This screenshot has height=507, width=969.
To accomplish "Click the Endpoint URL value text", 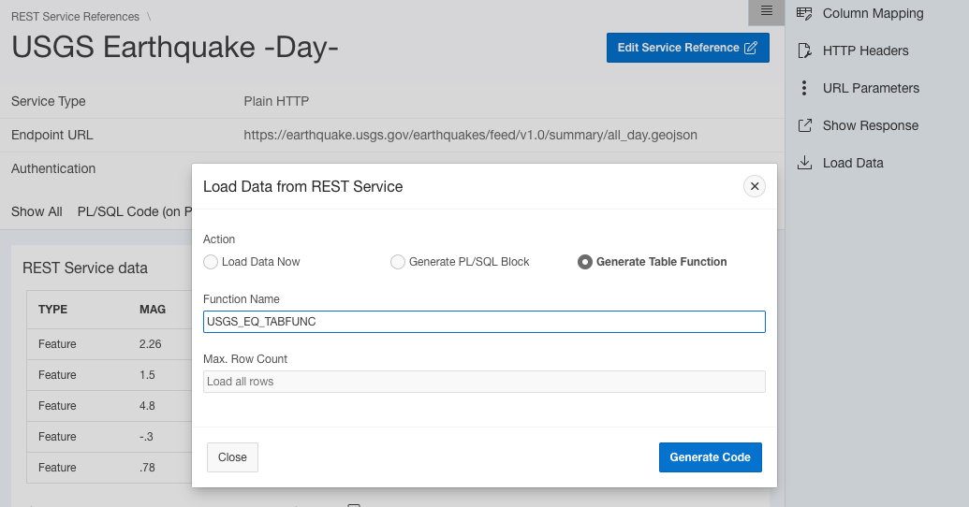I will coord(470,136).
